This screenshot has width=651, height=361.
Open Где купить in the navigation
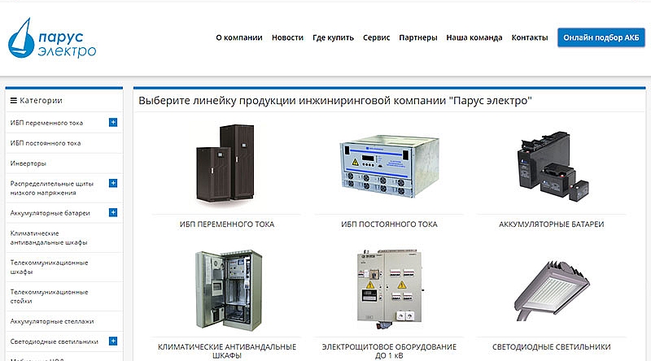coord(333,38)
